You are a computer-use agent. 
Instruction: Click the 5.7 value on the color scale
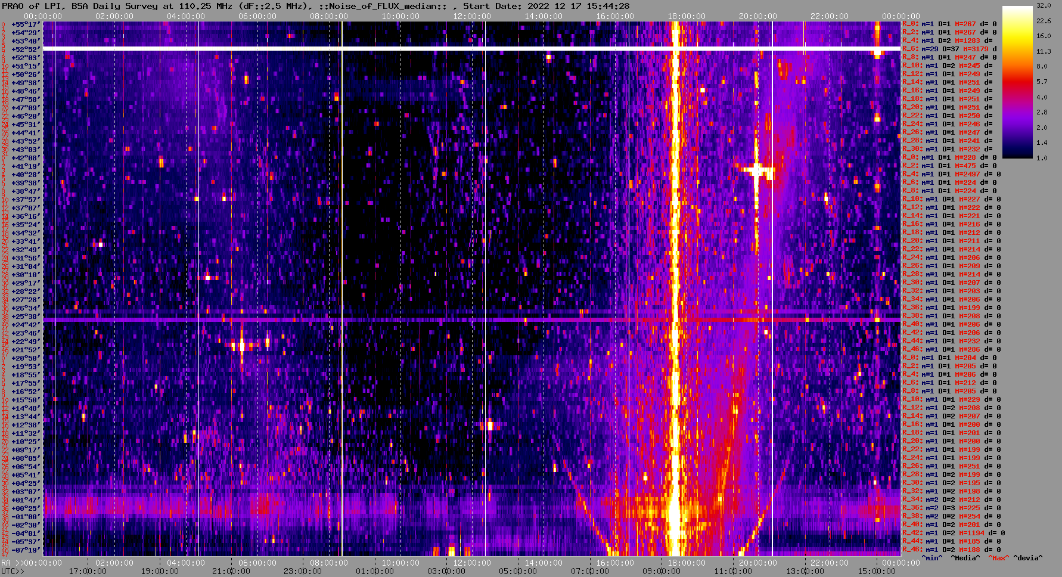pos(1042,82)
